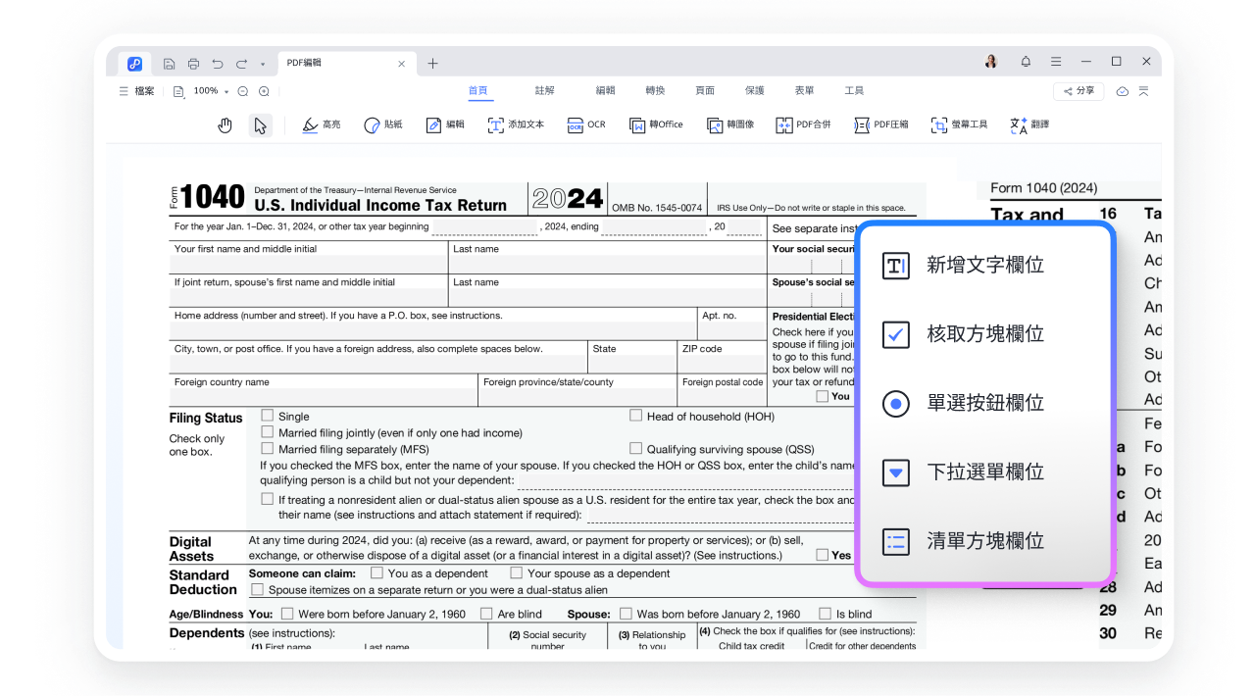
Task: Select 單選按鈕欄位 radio button field
Action: [x=984, y=404]
